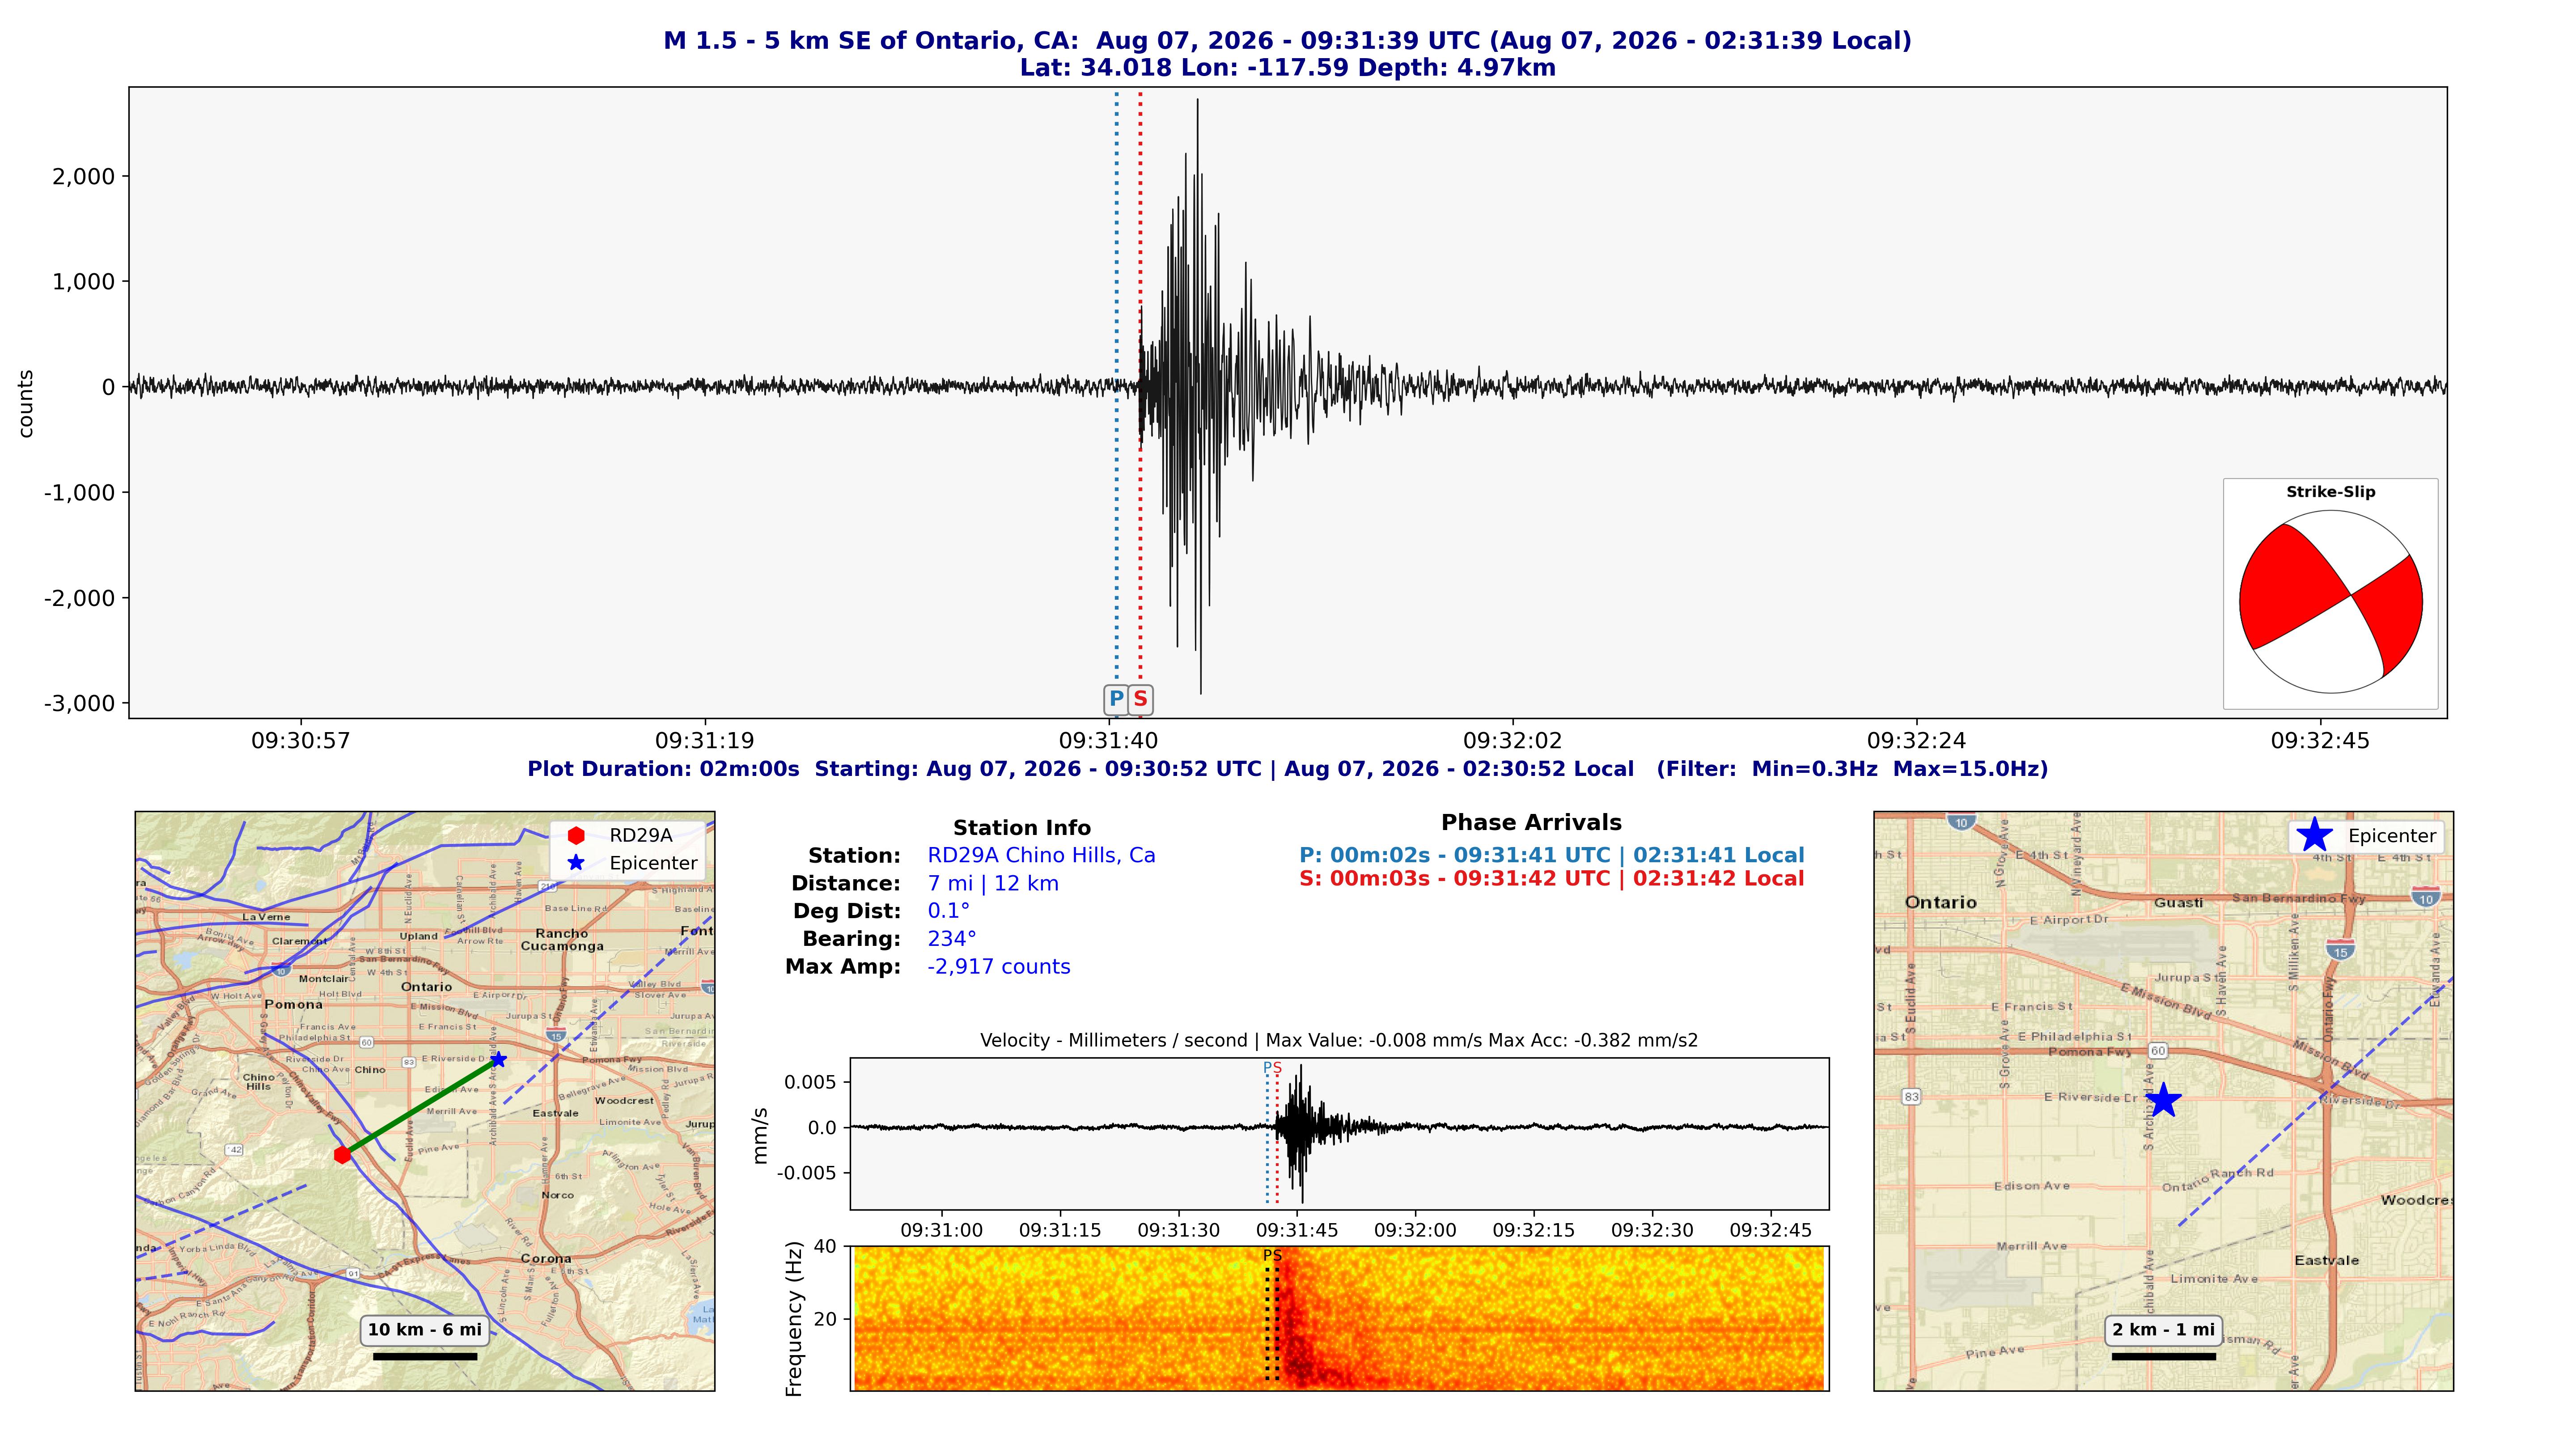Click the epicenter star near E Riverside Dr in the zoomed map

point(2163,1100)
